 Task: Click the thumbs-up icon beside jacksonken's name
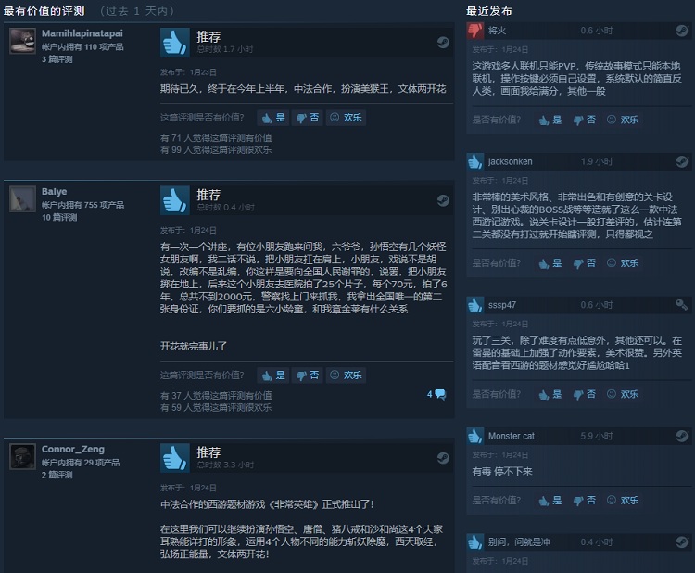tap(475, 161)
